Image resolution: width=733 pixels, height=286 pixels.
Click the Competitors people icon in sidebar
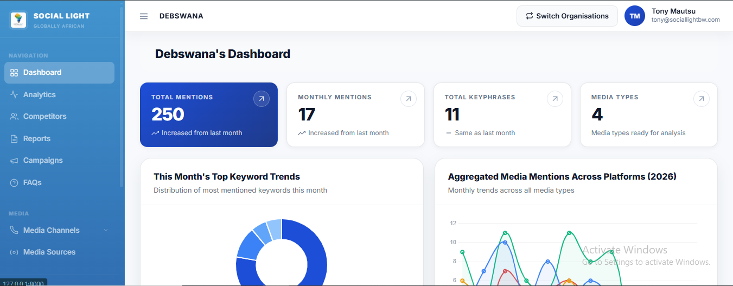(14, 117)
